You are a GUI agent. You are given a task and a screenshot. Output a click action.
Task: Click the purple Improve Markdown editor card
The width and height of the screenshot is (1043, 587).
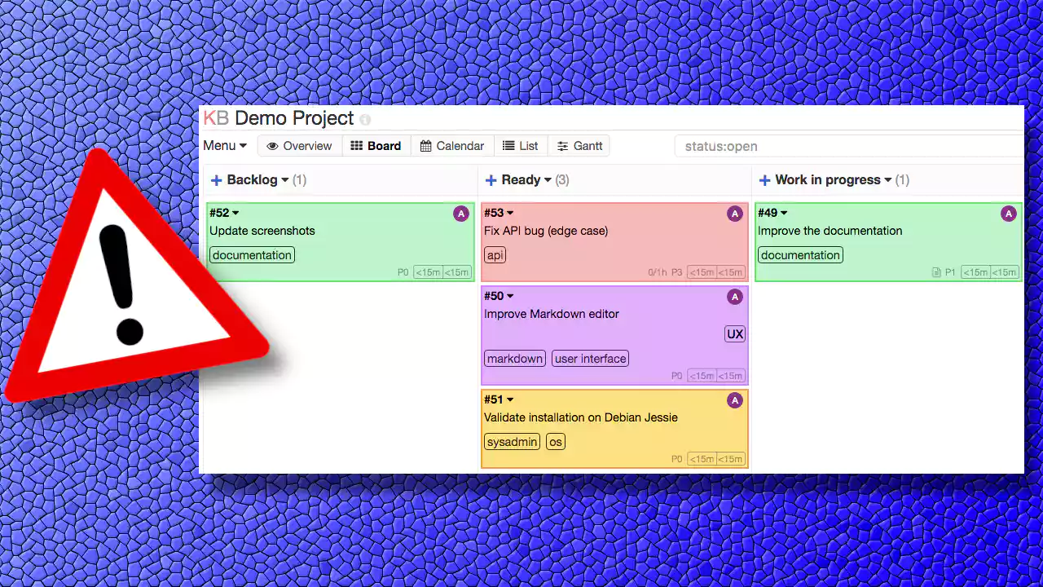pos(614,335)
